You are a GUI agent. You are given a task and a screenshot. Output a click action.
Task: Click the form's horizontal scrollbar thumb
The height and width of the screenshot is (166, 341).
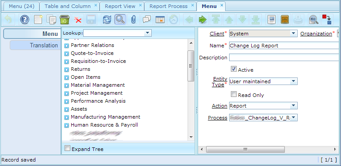coord(245,149)
